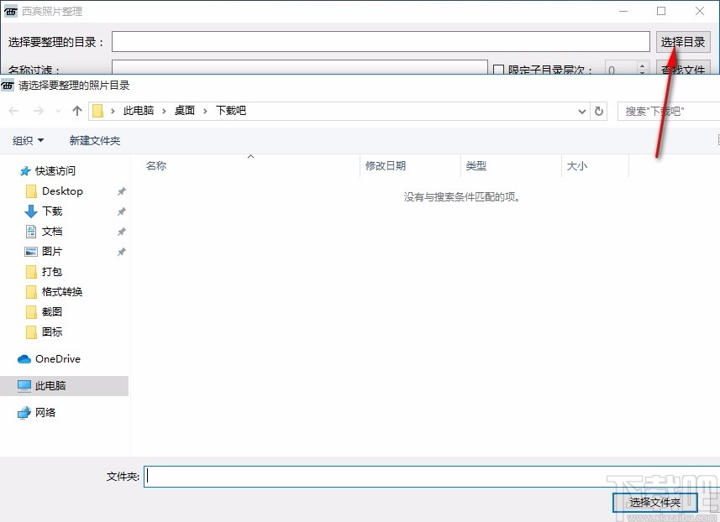Click the sort arrow on the 名称 column
720x522 pixels.
(250, 157)
